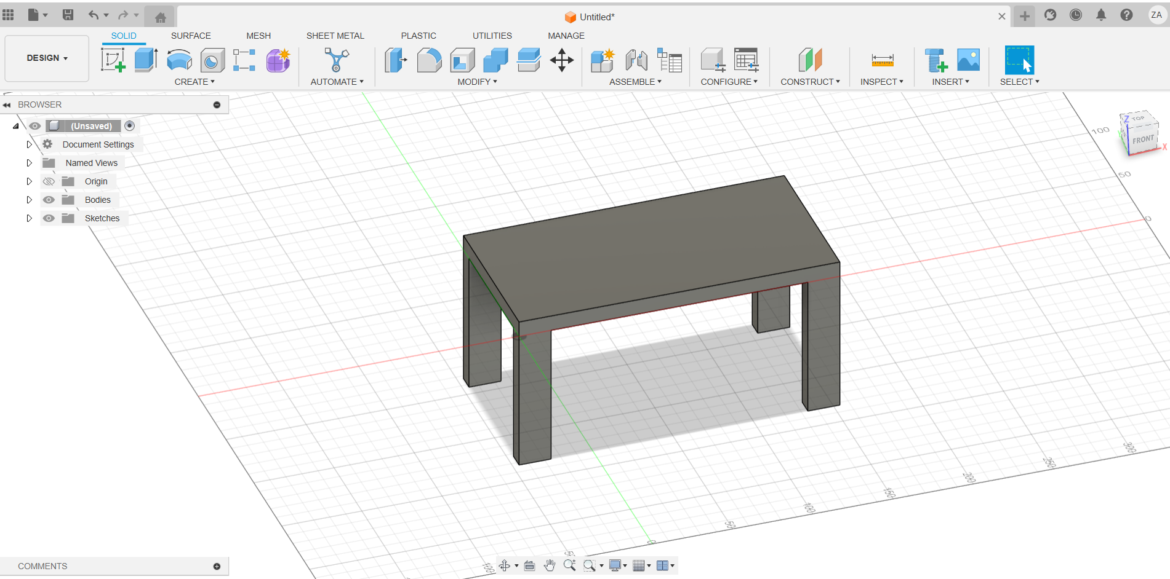Collapse the Unsaved root component tree
The height and width of the screenshot is (579, 1170).
point(16,126)
